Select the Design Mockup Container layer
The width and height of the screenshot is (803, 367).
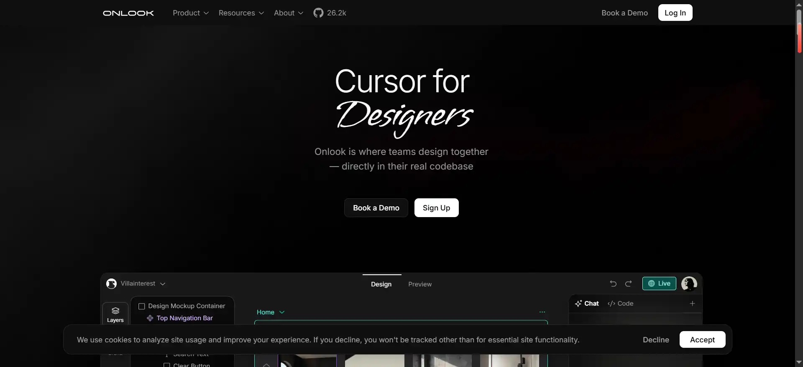pyautogui.click(x=182, y=306)
